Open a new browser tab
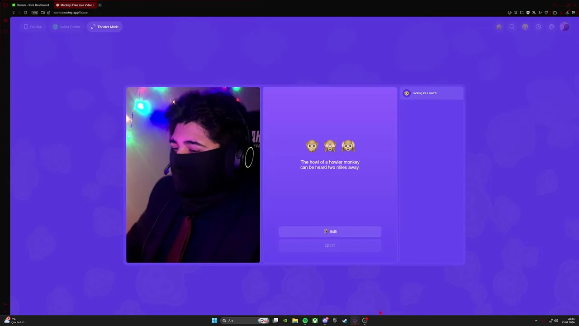Image resolution: width=579 pixels, height=326 pixels. coord(100,5)
